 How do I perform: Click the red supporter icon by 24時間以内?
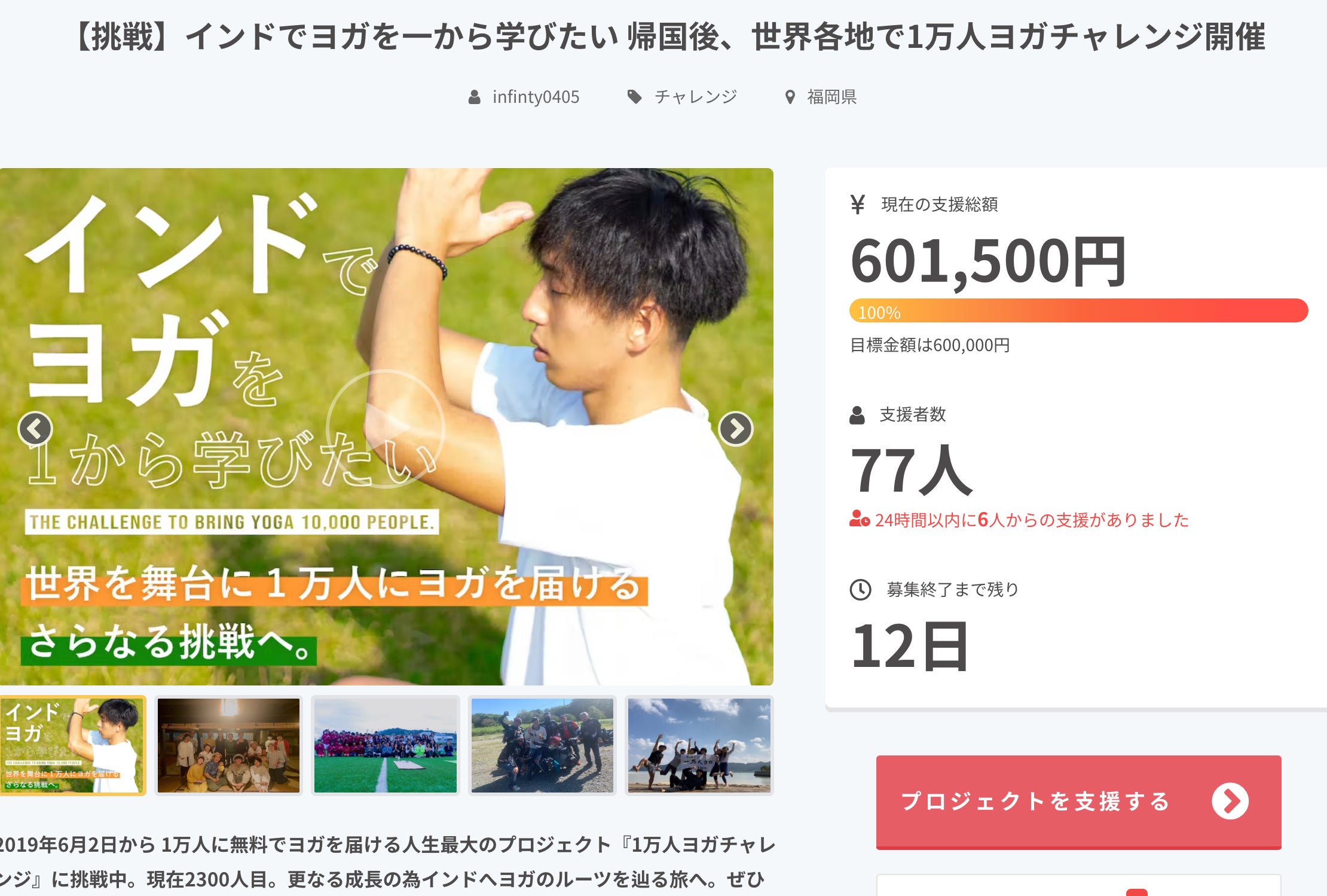coord(860,519)
